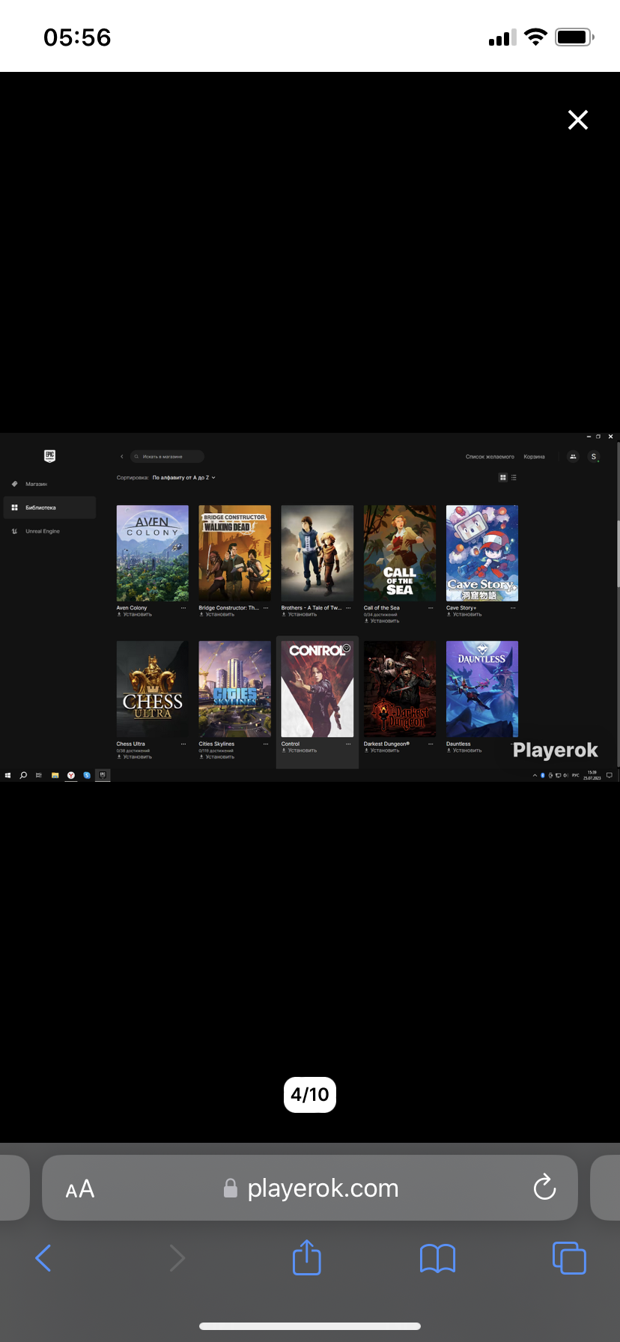Expand the sort order dropdown
Screen dimensions: 620x1342
183,477
